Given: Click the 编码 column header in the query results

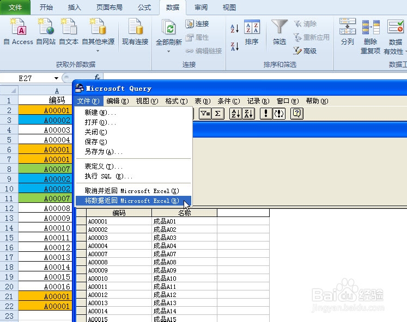Looking at the screenshot, I should (119, 213).
